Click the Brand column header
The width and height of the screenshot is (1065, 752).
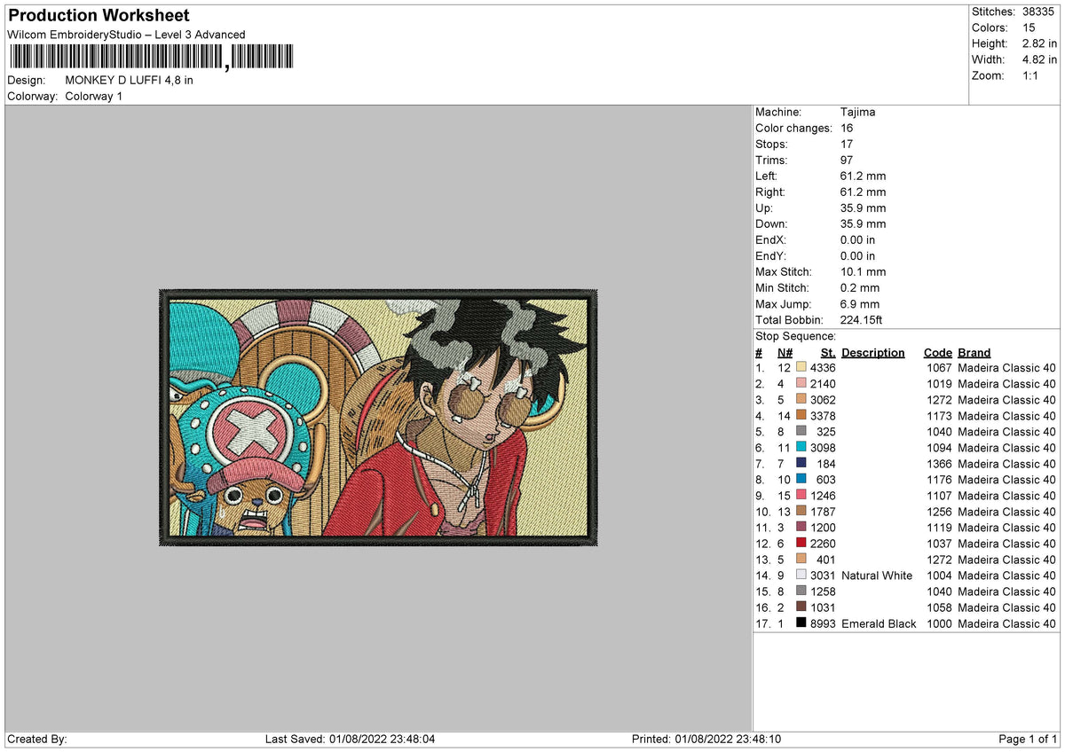click(974, 352)
